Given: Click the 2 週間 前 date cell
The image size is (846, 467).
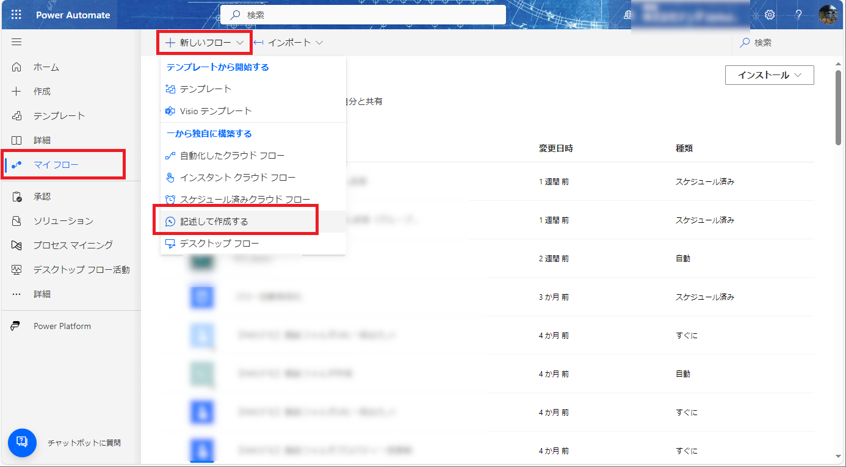Looking at the screenshot, I should 554,259.
